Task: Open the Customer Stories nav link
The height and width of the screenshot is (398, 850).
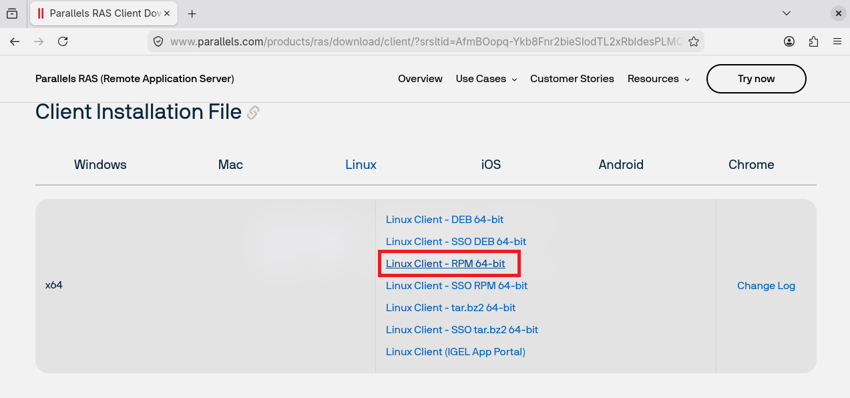Action: pyautogui.click(x=572, y=79)
